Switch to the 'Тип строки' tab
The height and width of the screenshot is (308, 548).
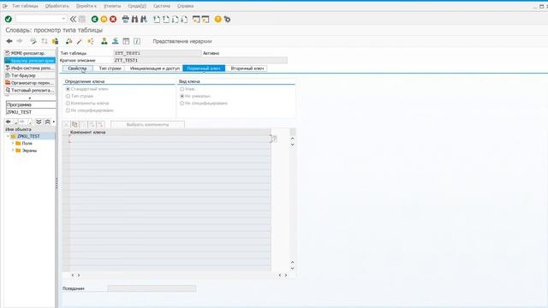click(x=110, y=68)
